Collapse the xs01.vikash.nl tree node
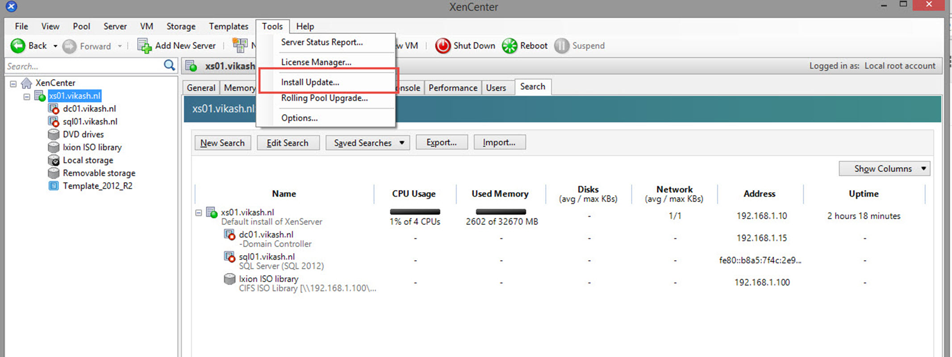The width and height of the screenshot is (952, 357). (x=27, y=96)
